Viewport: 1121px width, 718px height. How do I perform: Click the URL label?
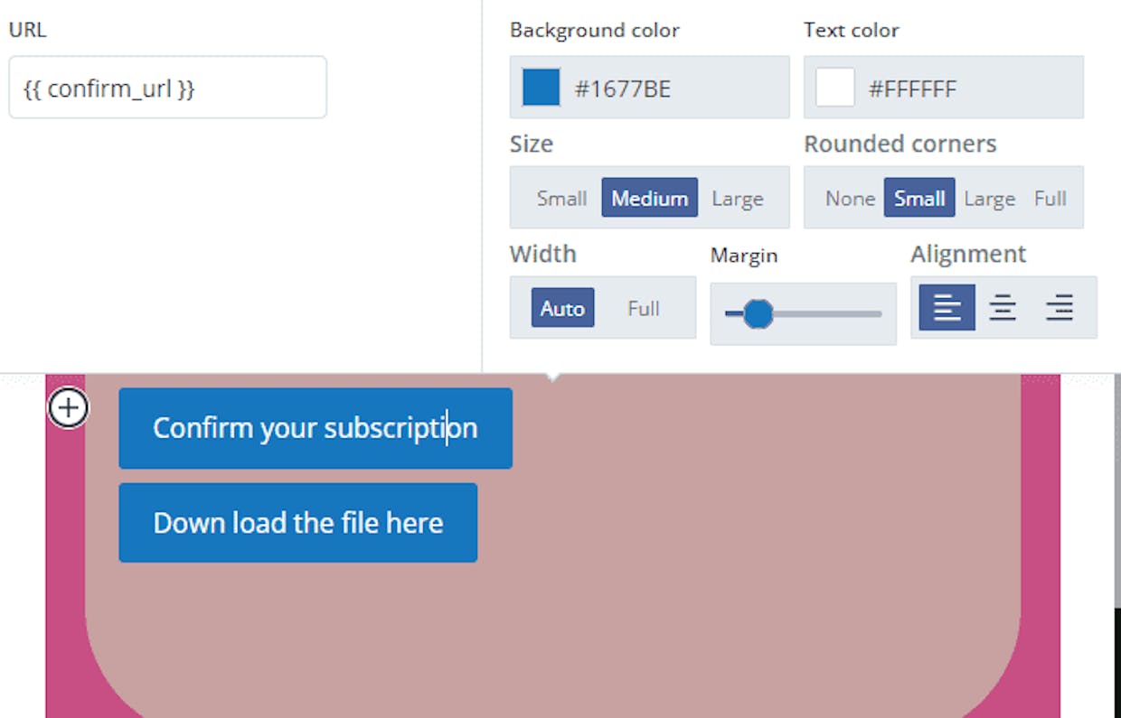27,30
